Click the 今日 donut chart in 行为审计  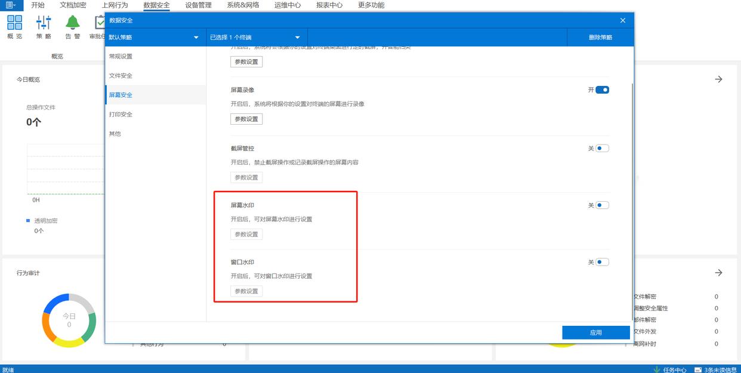pos(69,320)
